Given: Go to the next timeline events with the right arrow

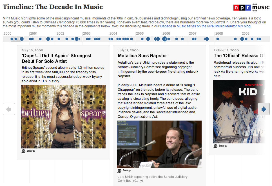Looking at the screenshot, I should (x=264, y=109).
